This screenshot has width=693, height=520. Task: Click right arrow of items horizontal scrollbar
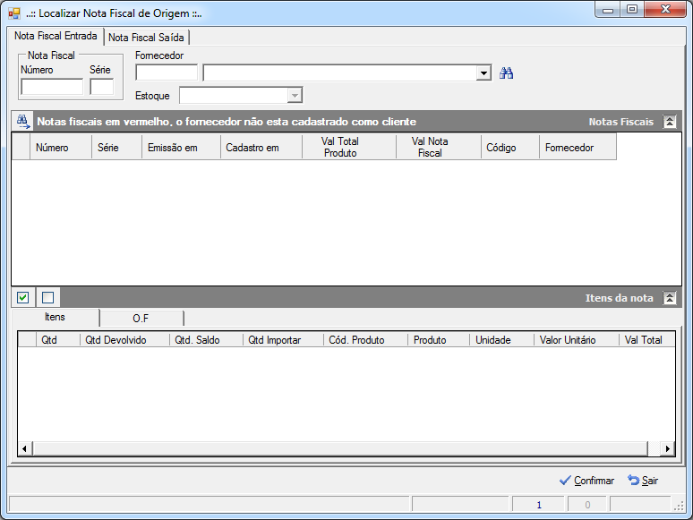(667, 449)
